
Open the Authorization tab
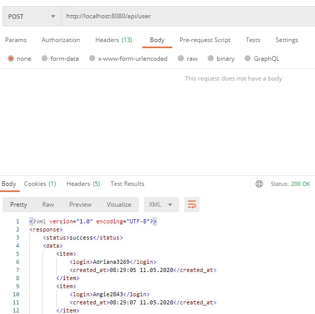coord(61,40)
